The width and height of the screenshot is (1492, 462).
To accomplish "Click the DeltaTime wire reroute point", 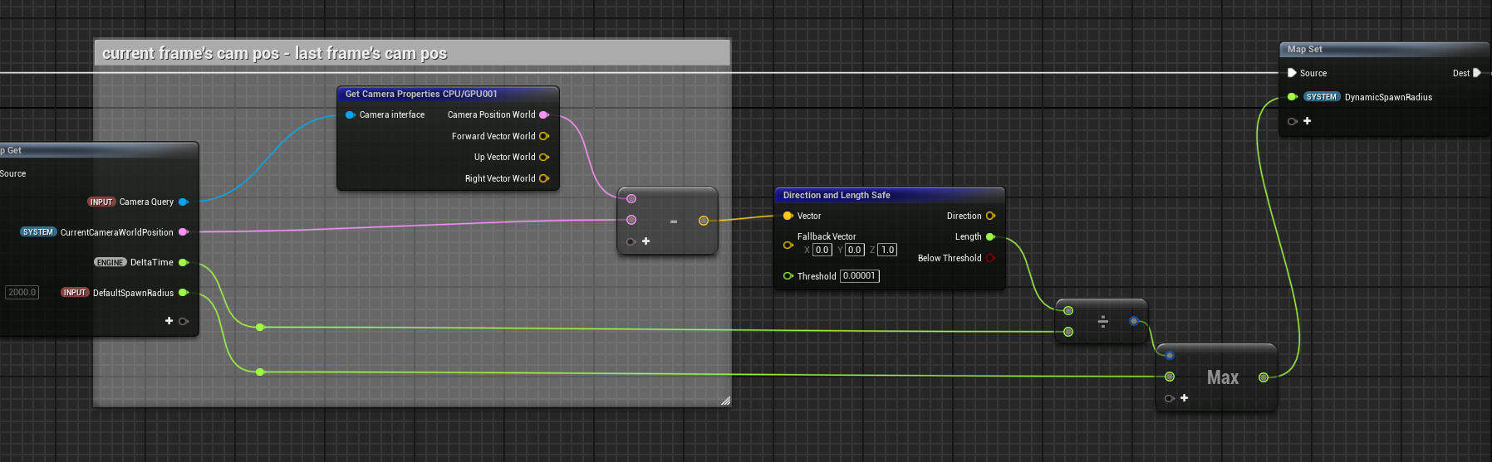I will (x=260, y=328).
